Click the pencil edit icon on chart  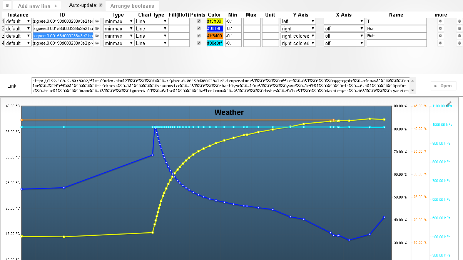pyautogui.click(x=448, y=104)
